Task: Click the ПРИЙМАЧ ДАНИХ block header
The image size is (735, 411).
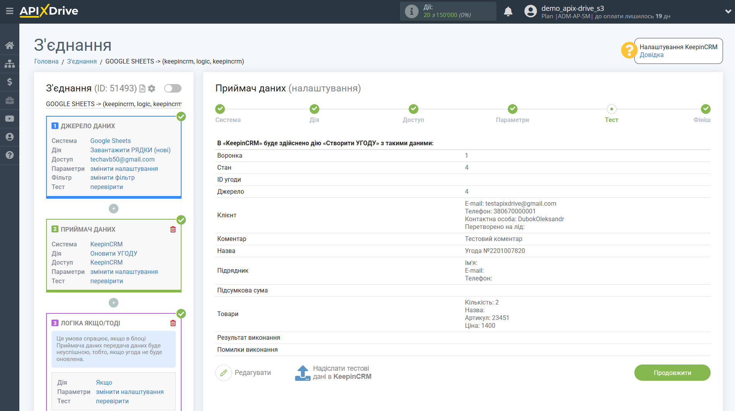Action: click(x=88, y=229)
